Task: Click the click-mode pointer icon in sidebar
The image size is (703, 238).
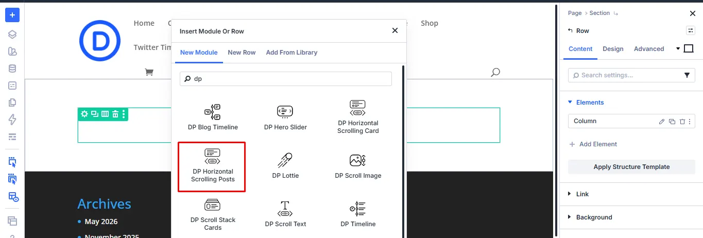Action: [x=12, y=162]
